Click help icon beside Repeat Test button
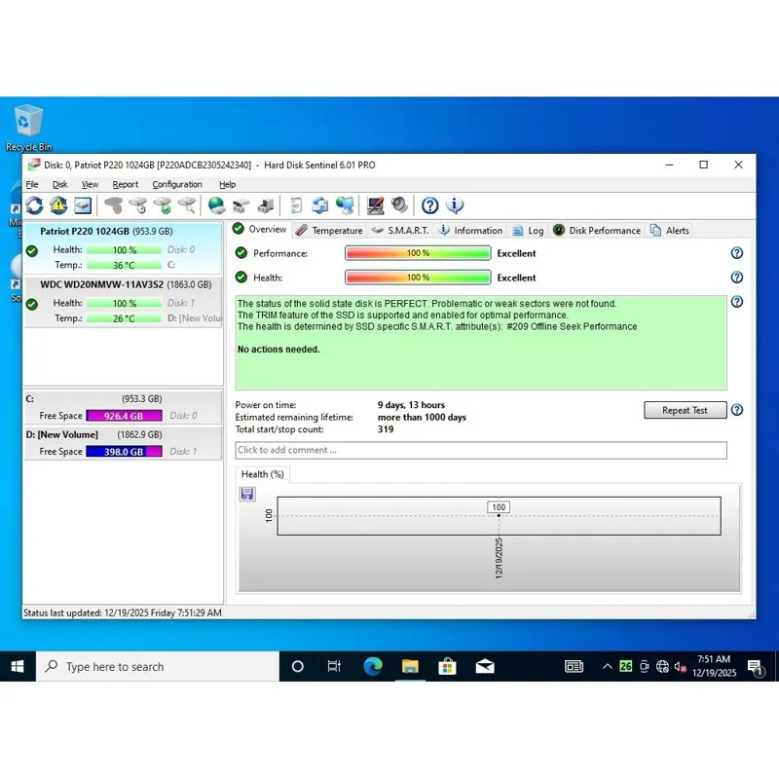779x779 pixels. click(737, 410)
